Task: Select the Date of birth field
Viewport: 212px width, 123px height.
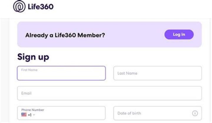Action: [153, 113]
